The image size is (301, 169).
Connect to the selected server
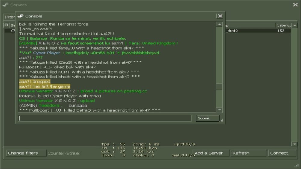click(282, 153)
